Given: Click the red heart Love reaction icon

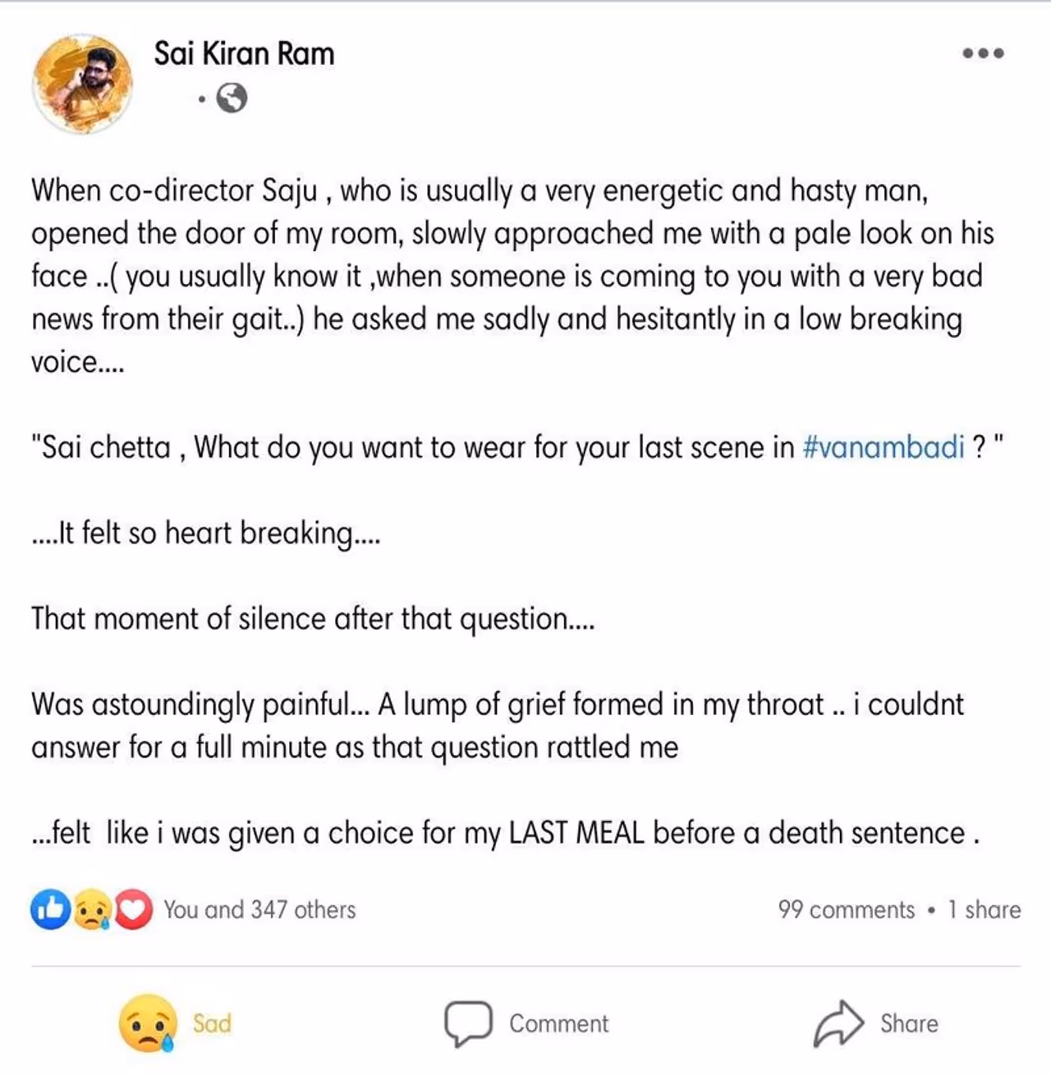Looking at the screenshot, I should pos(133,909).
